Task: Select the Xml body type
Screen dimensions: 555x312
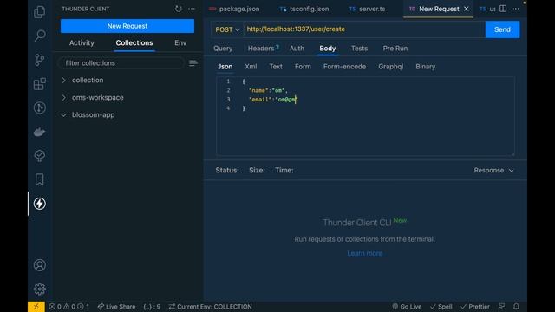Action: click(x=251, y=67)
